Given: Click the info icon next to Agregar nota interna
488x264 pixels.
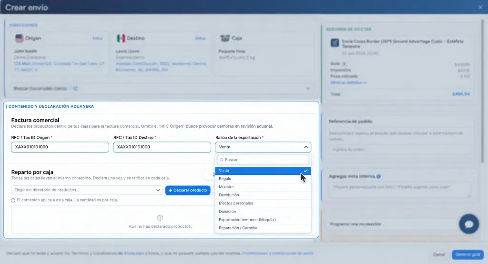Looking at the screenshot, I should tap(378, 176).
